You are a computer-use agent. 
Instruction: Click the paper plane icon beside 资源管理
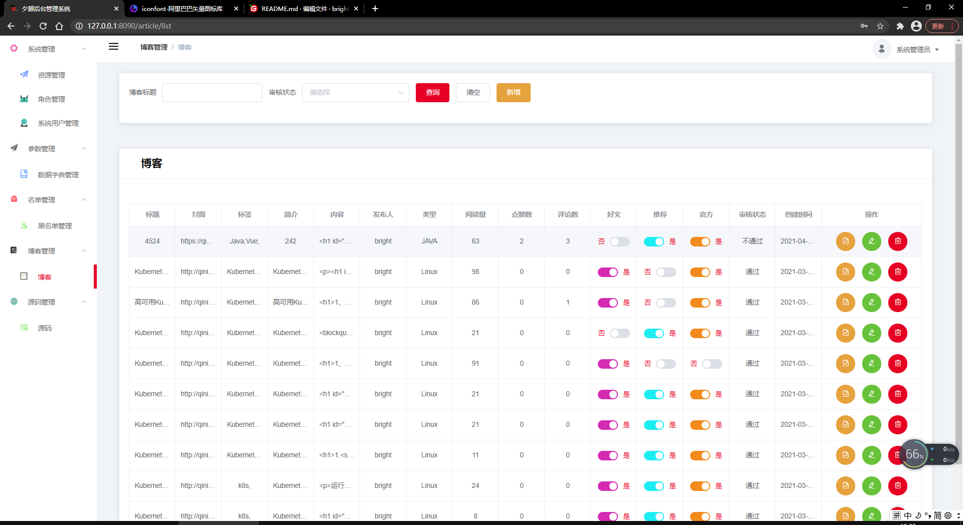(x=24, y=74)
